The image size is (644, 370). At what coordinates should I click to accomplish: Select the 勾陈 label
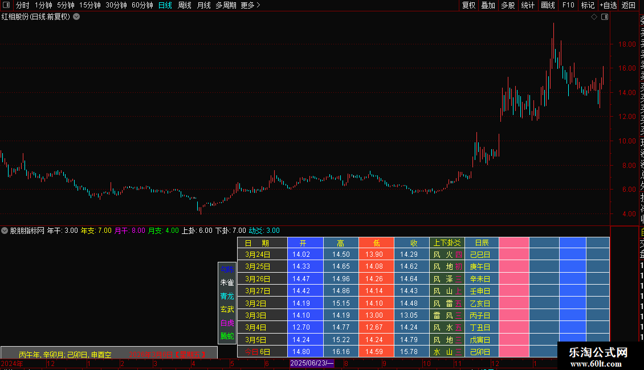pos(227,269)
